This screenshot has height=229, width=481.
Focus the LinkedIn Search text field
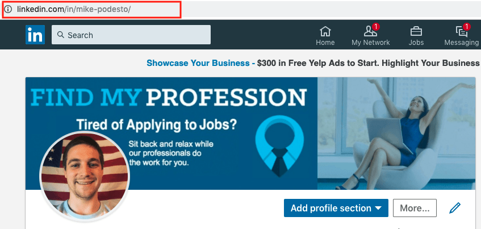[x=131, y=35]
